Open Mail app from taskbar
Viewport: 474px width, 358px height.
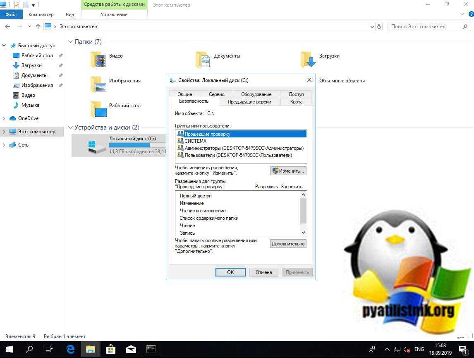(x=131, y=350)
